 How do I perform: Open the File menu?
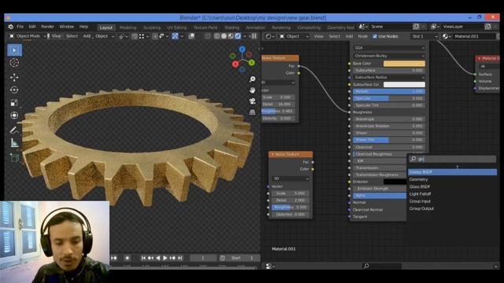click(x=20, y=27)
